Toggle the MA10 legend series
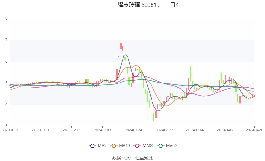The height and width of the screenshot is (161, 265). click(120, 146)
